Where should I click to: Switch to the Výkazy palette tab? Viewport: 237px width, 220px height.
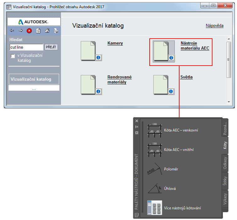point(225,199)
